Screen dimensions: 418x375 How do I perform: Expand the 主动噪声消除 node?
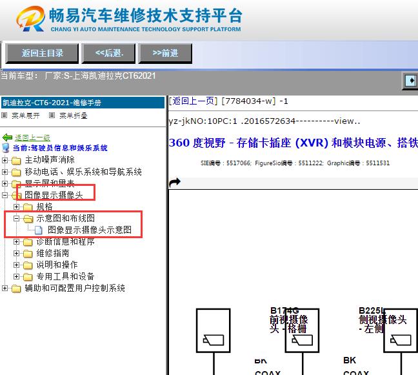[x=5, y=160]
